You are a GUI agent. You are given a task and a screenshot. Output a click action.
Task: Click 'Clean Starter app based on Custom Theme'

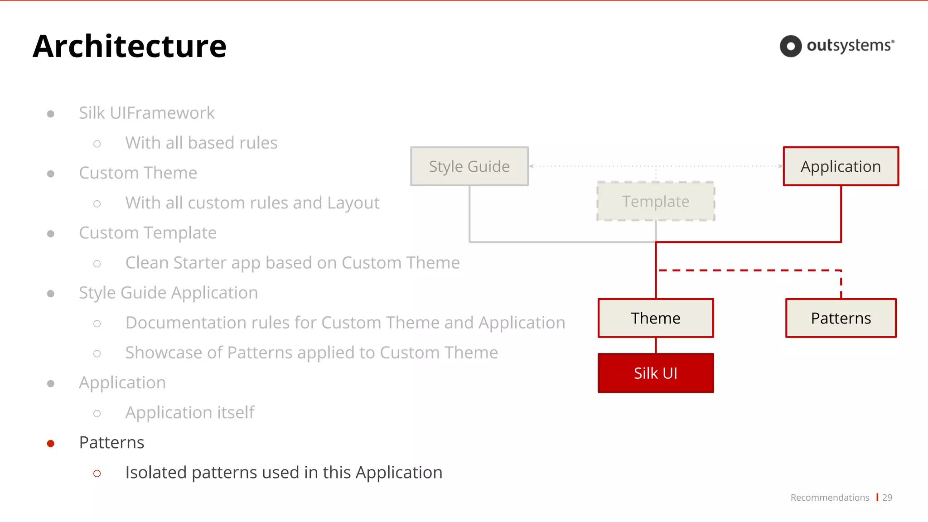(293, 263)
